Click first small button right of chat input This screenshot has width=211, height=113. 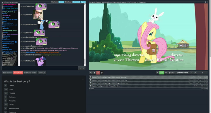[80, 68]
